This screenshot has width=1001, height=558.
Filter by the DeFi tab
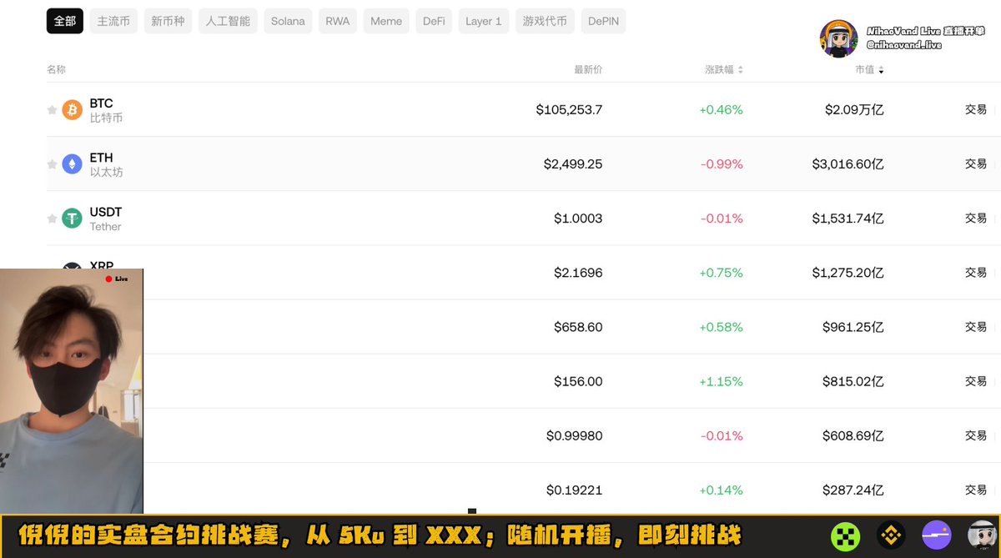(434, 21)
